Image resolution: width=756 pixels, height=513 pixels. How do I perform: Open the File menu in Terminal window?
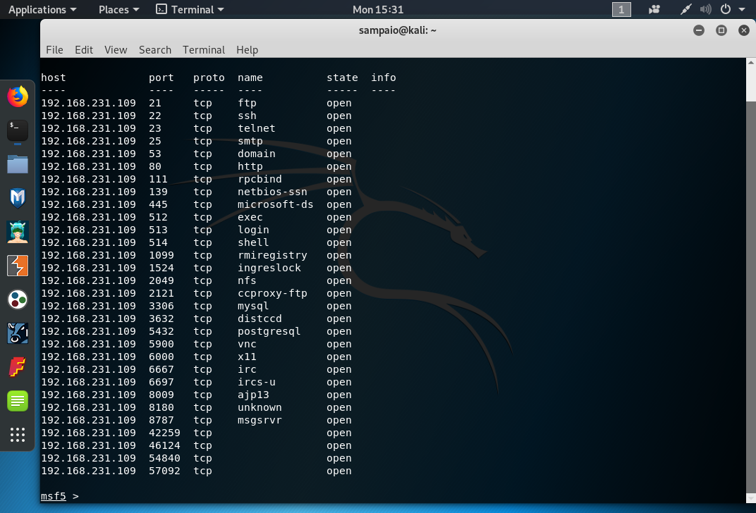(54, 50)
